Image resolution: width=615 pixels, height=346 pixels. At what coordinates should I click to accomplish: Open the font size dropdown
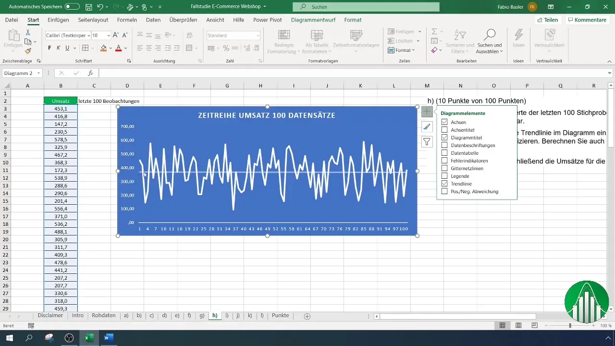click(109, 36)
